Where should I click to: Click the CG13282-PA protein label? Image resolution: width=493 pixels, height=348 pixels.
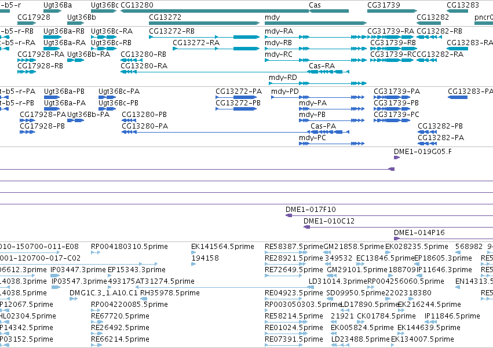[441, 138]
